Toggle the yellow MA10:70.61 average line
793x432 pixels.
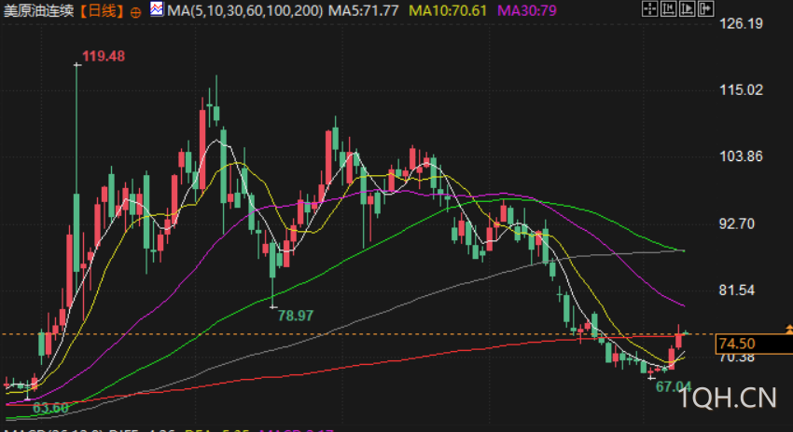coord(449,10)
